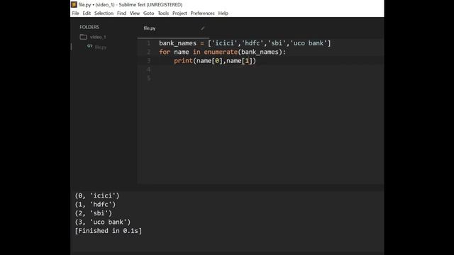
Task: Click the code file icon beside file.py
Action: 90,46
